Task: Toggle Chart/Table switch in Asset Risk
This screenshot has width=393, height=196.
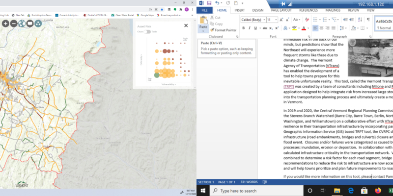Action: (147, 31)
